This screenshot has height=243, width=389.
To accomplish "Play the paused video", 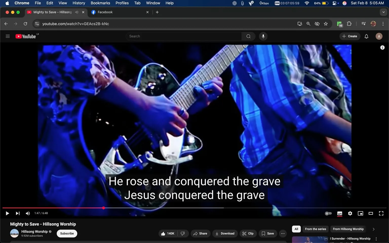I will pos(7,213).
